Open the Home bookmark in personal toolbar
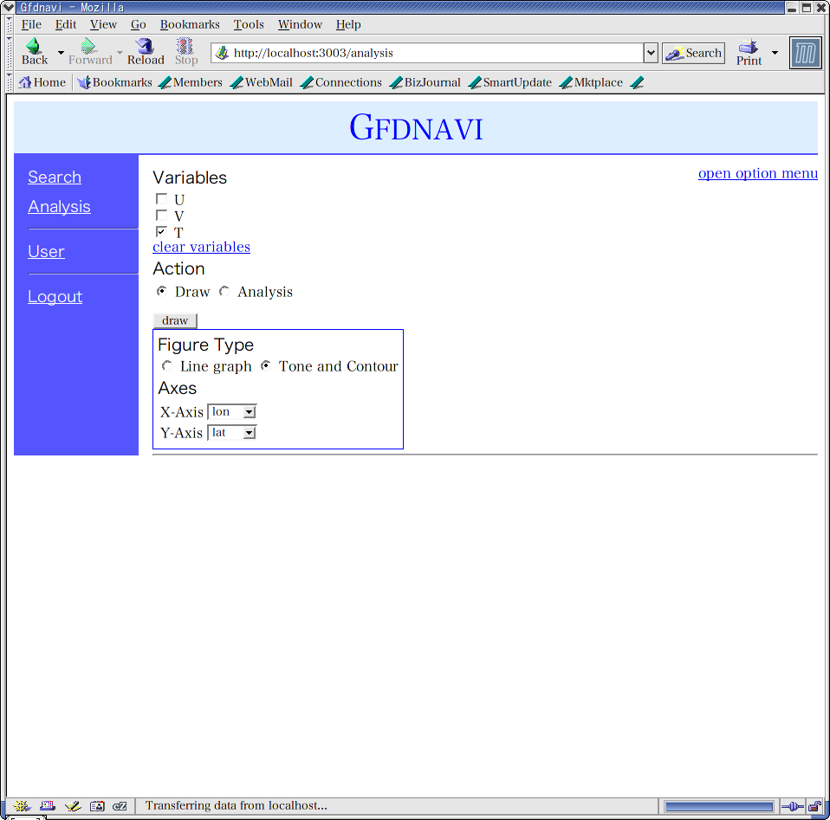The width and height of the screenshot is (830, 820). 42,82
